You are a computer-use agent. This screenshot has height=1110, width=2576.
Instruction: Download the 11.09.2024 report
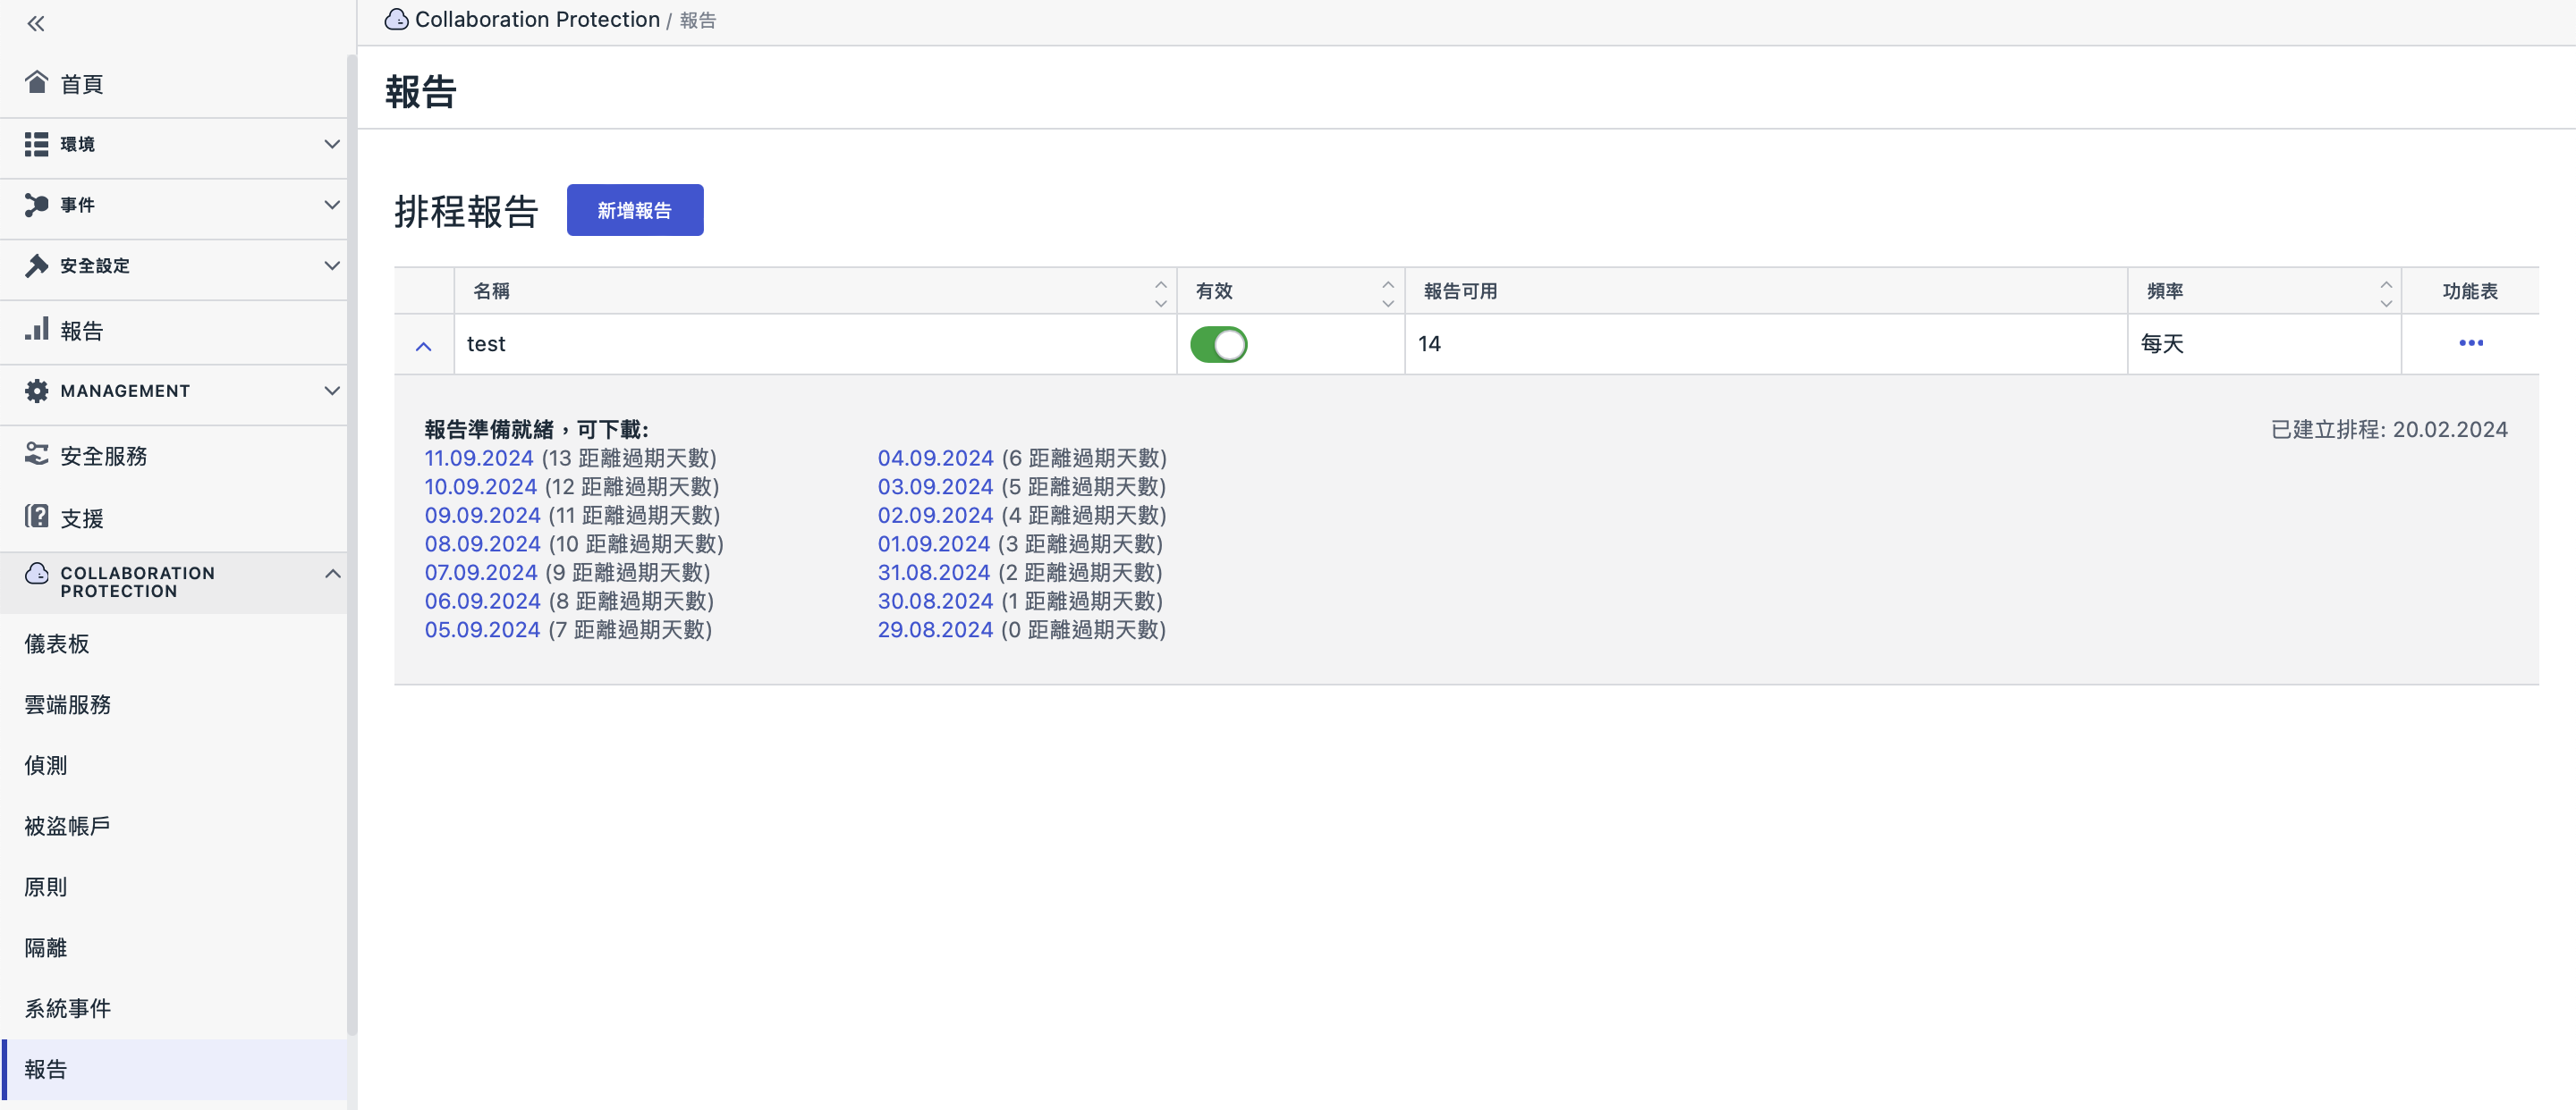tap(479, 458)
